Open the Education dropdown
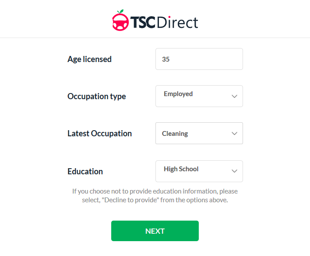 point(199,171)
